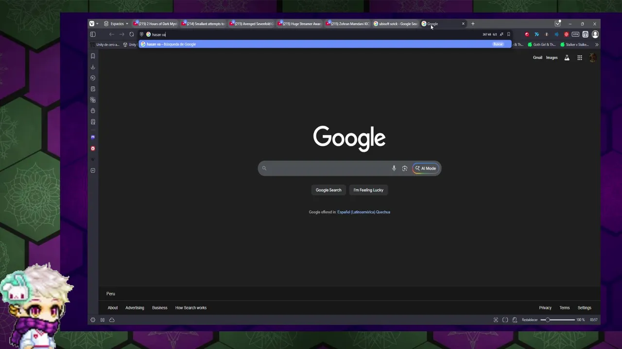Start voice search with microphone icon
This screenshot has height=349, width=622.
[x=394, y=168]
